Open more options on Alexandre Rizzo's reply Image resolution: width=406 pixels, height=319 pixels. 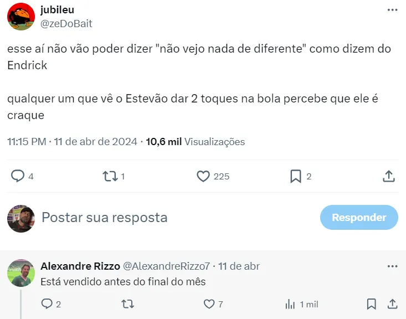392,266
